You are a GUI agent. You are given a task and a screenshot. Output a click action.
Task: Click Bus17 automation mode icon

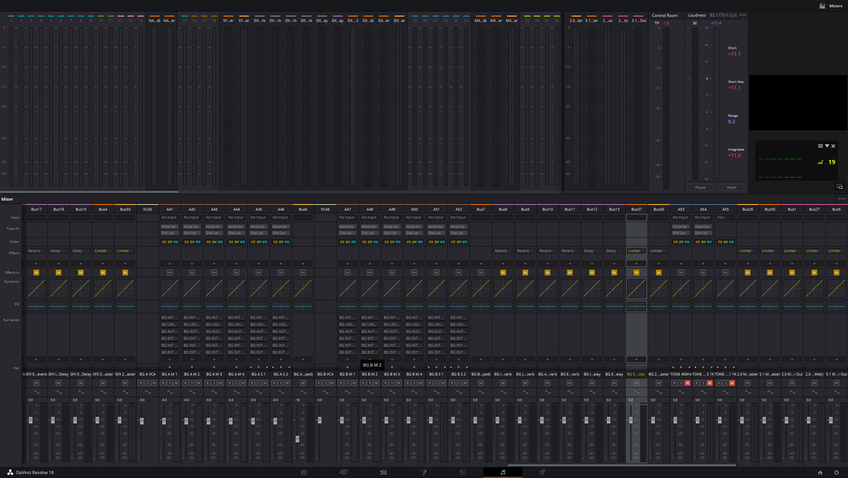(x=36, y=392)
